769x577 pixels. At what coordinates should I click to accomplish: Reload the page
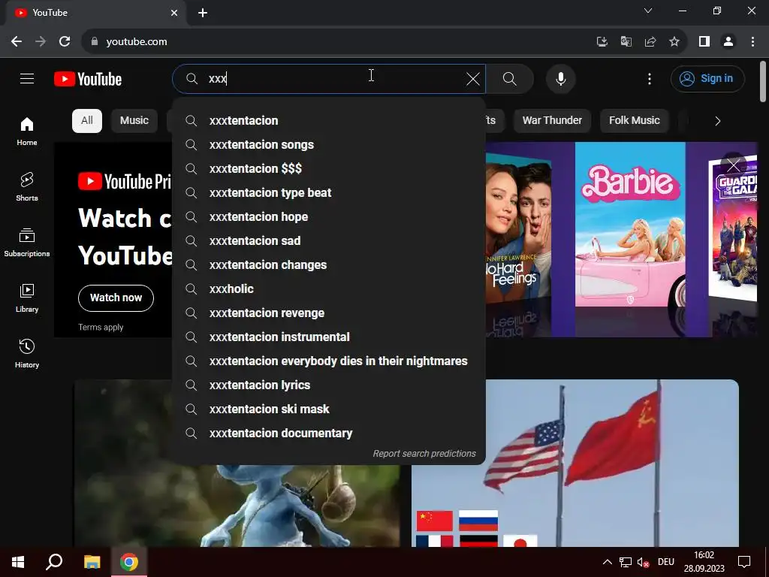(x=65, y=42)
